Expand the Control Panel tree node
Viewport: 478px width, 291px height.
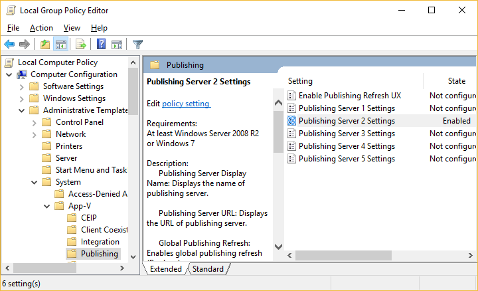(35, 122)
